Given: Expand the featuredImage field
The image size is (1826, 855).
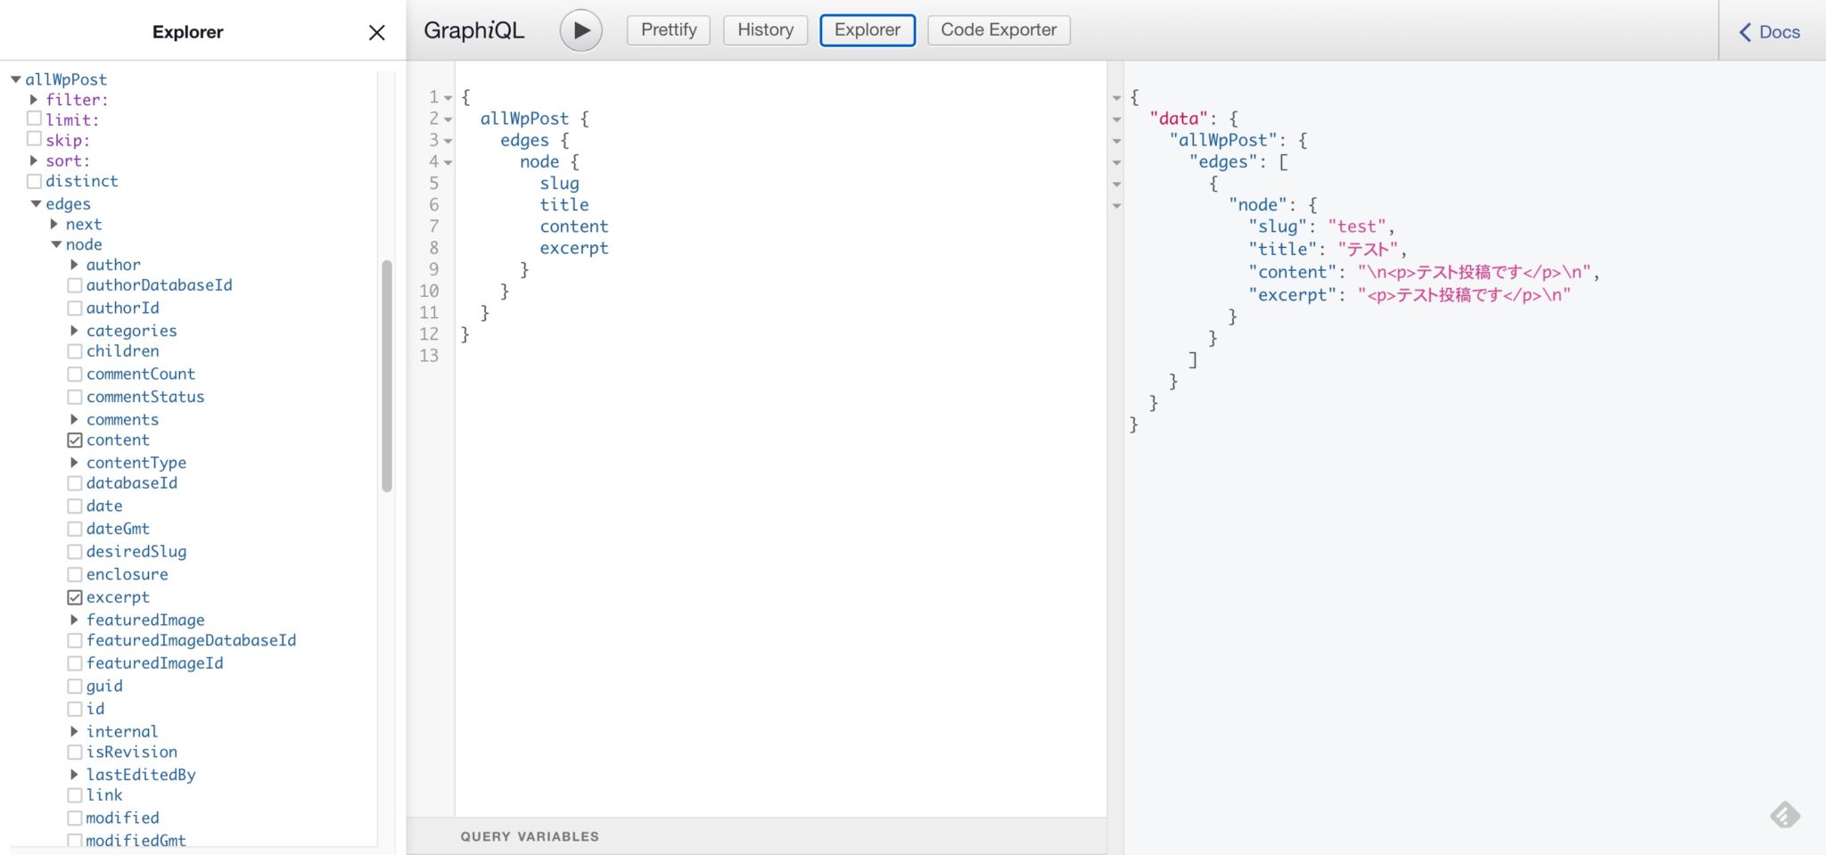Looking at the screenshot, I should click(75, 620).
